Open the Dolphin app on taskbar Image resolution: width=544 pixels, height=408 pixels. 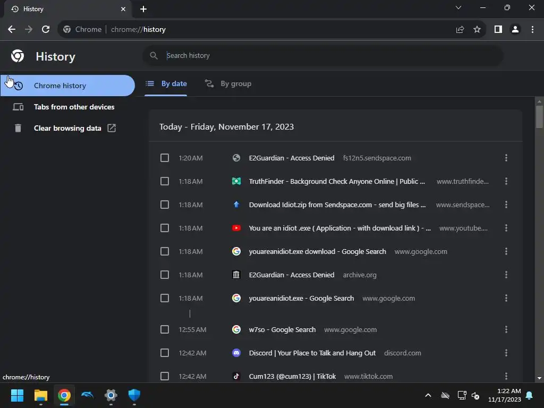88,395
